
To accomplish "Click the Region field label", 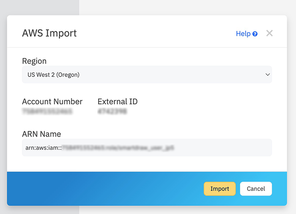I will [34, 61].
